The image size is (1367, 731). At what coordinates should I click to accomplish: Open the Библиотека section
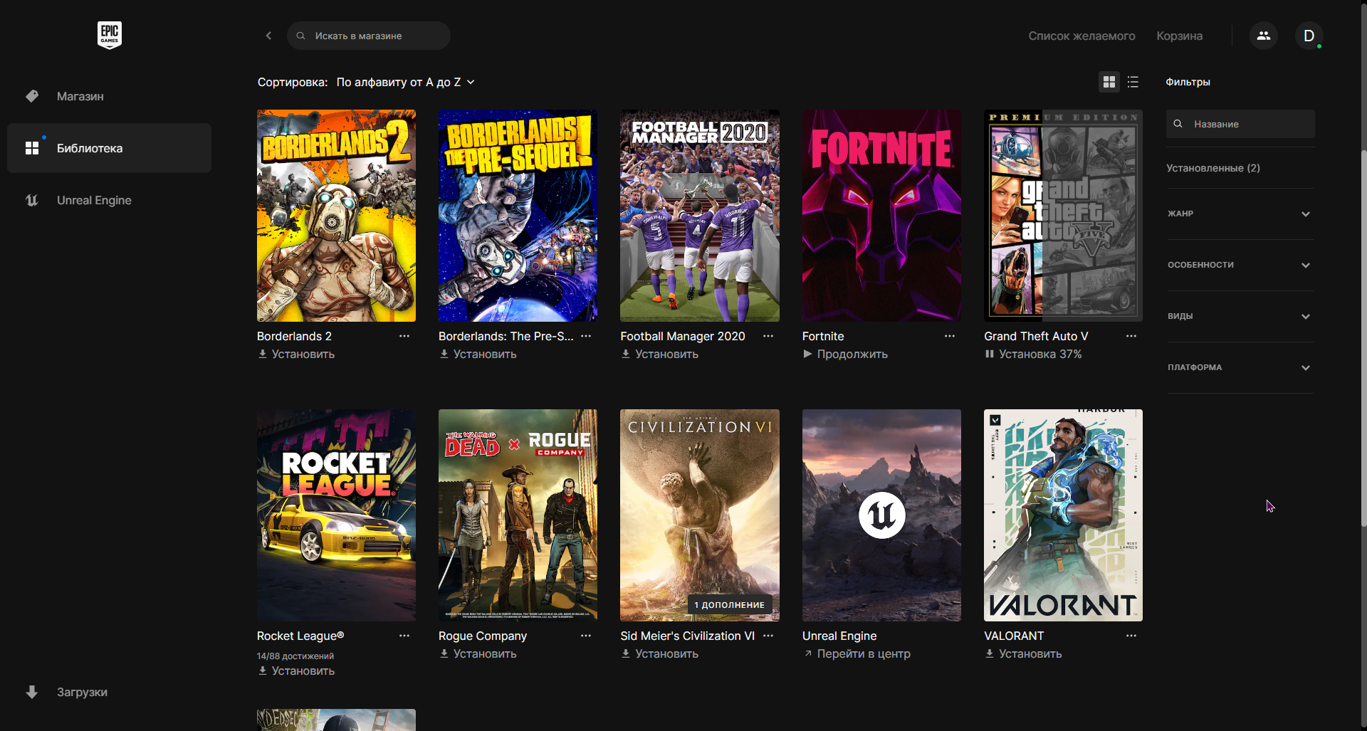tap(109, 148)
